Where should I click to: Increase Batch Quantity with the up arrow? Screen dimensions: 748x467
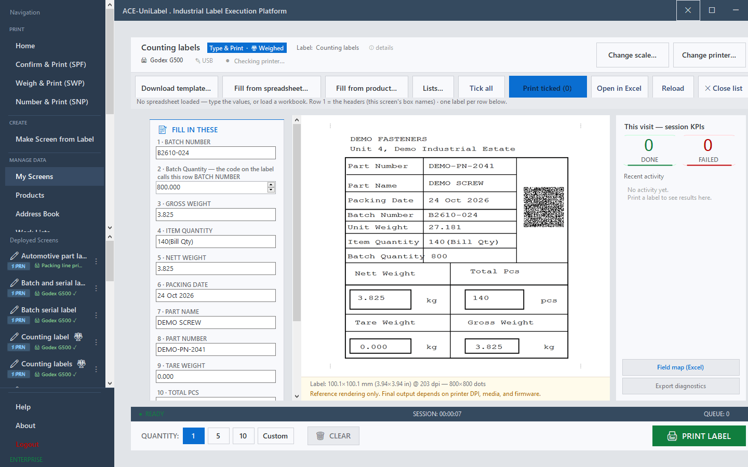[271, 184]
